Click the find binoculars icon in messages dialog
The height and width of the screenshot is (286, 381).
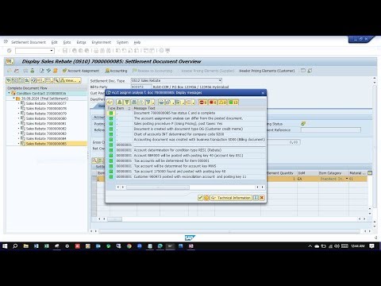pyautogui.click(x=134, y=102)
